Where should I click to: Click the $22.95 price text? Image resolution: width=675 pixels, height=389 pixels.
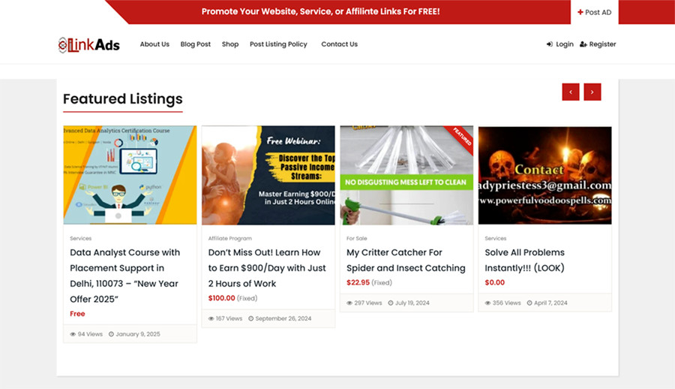pos(358,282)
